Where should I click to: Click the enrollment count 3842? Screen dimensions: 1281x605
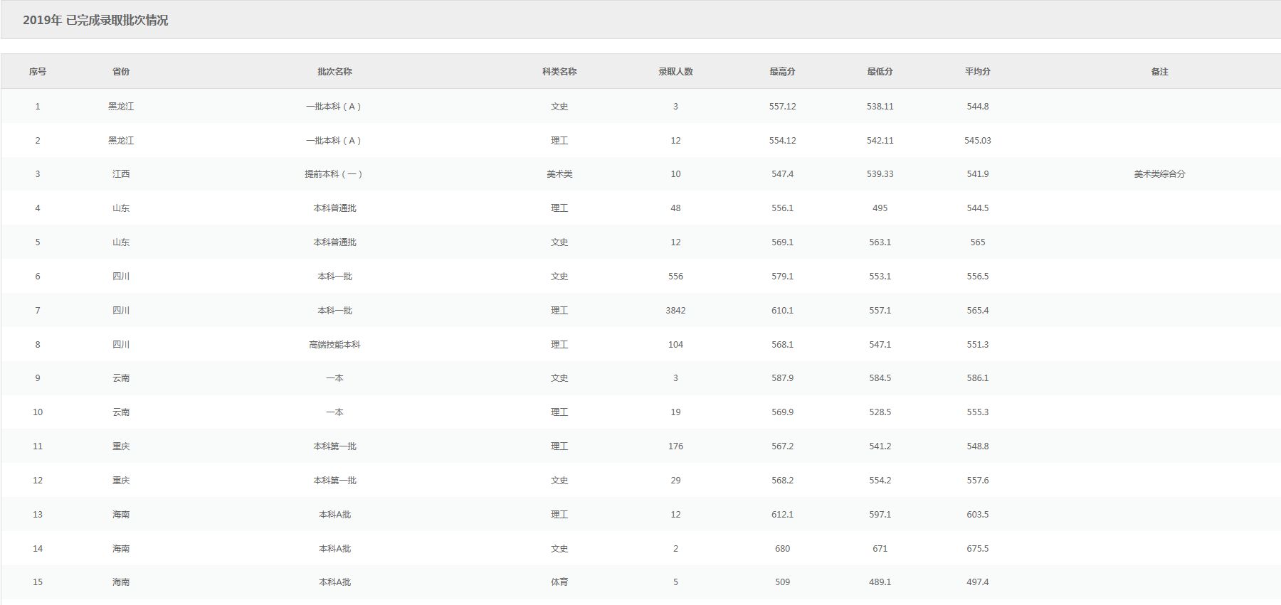(x=675, y=311)
